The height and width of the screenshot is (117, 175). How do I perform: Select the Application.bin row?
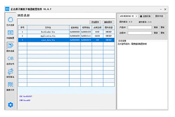48,36
